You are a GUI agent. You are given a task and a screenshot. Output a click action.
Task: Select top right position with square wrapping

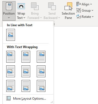[x=41, y=57]
